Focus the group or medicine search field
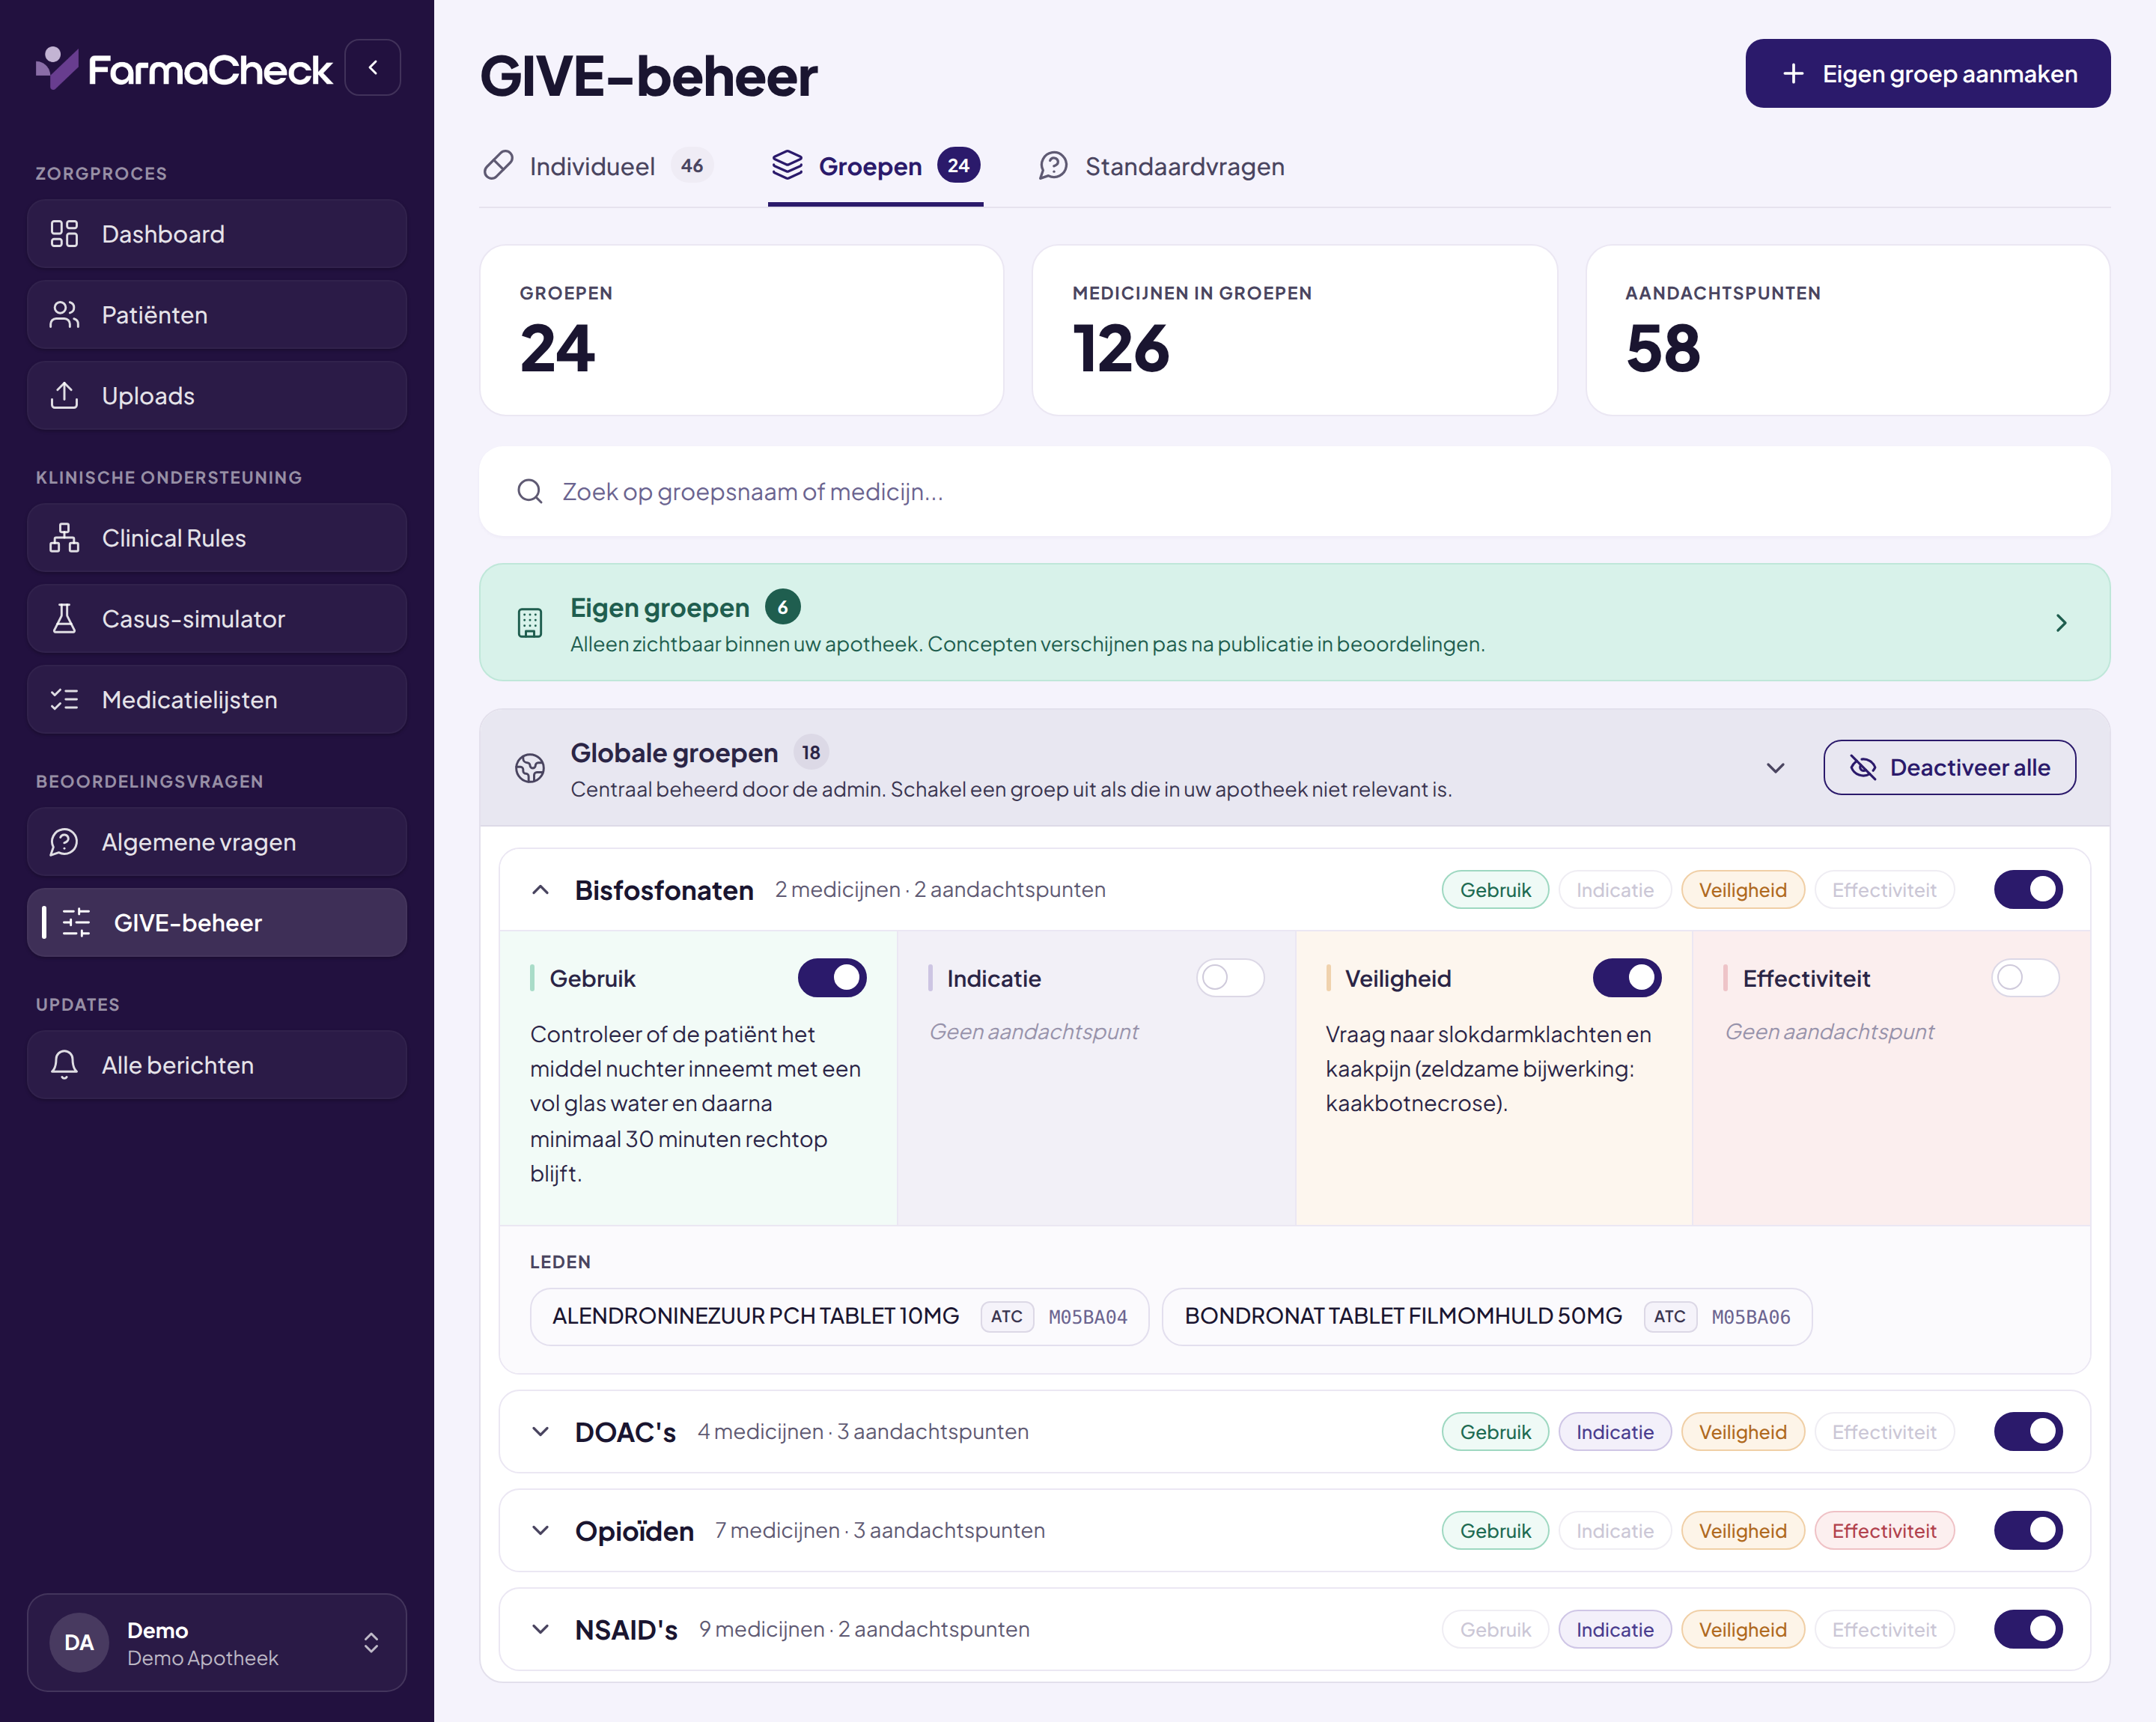 click(1294, 491)
